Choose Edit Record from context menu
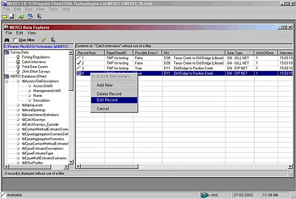 (x=114, y=100)
